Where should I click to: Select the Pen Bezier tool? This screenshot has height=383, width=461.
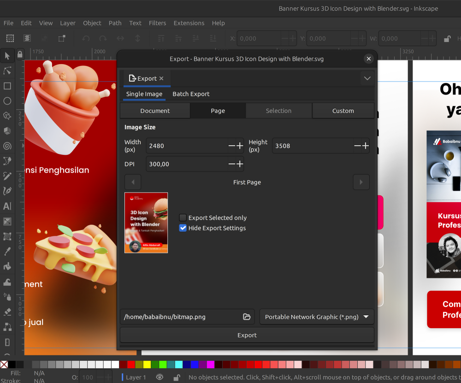(x=7, y=161)
